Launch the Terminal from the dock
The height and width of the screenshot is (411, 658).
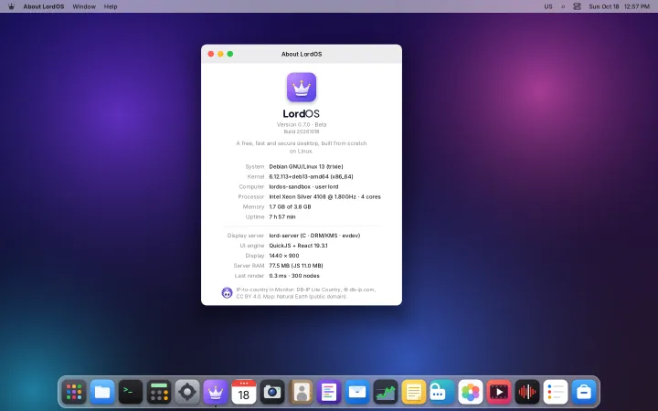click(x=131, y=392)
